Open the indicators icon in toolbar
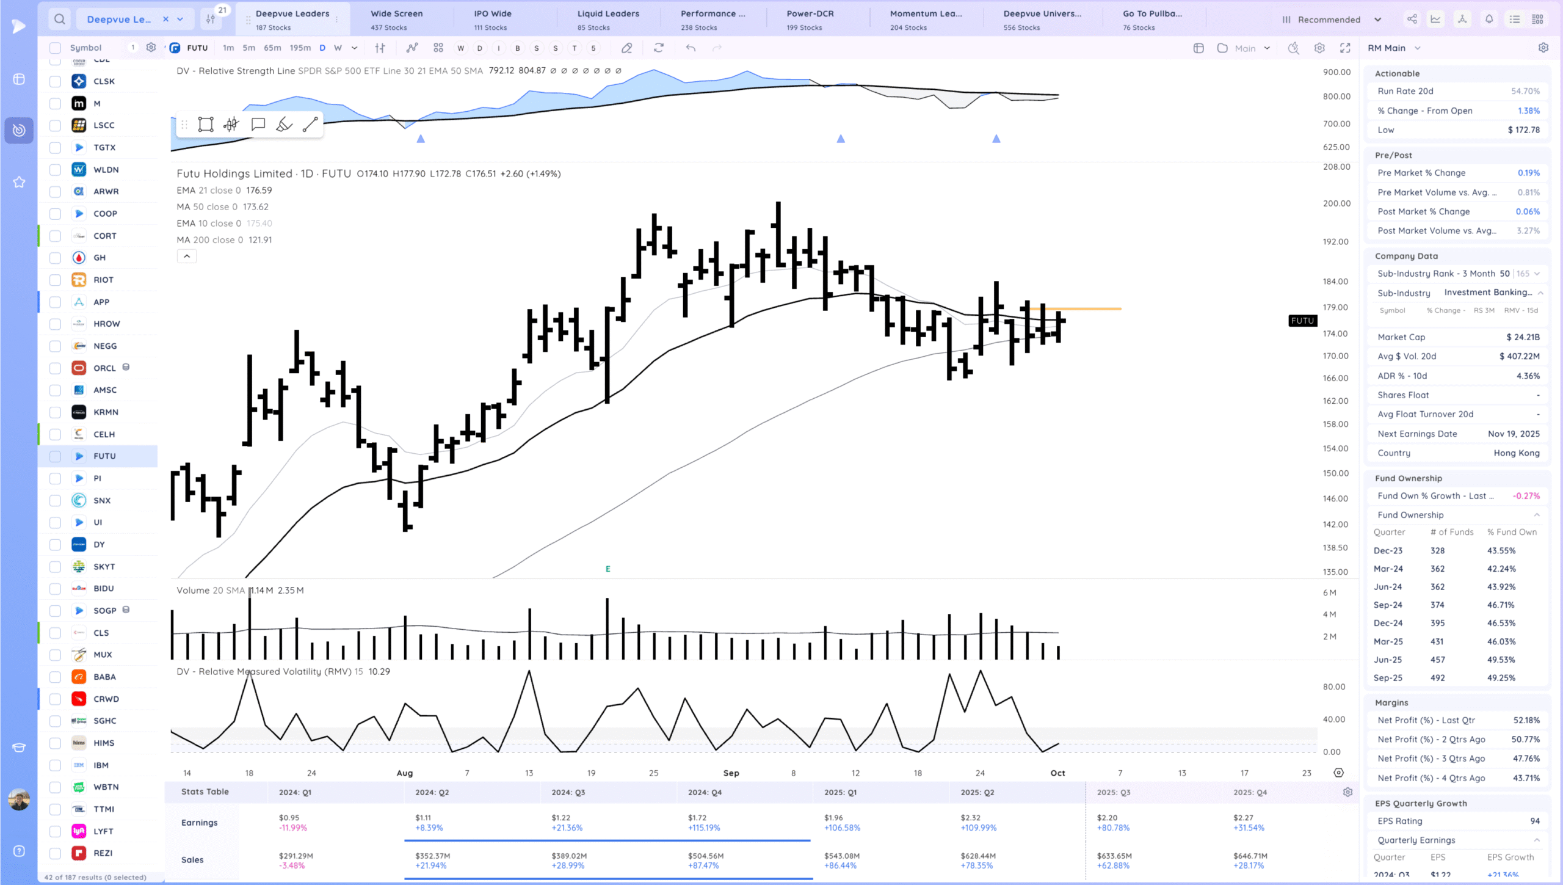This screenshot has height=885, width=1563. [x=412, y=48]
